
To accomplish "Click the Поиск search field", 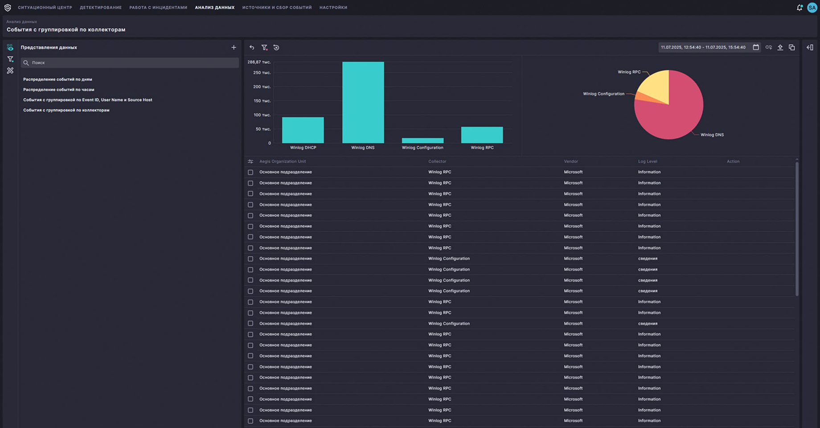I will (x=129, y=63).
